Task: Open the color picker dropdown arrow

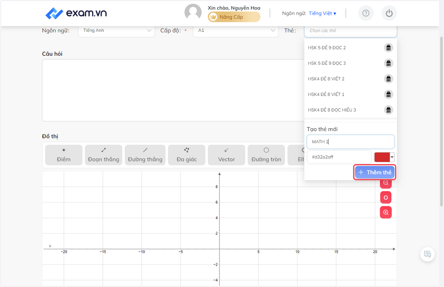Action: tap(392, 157)
